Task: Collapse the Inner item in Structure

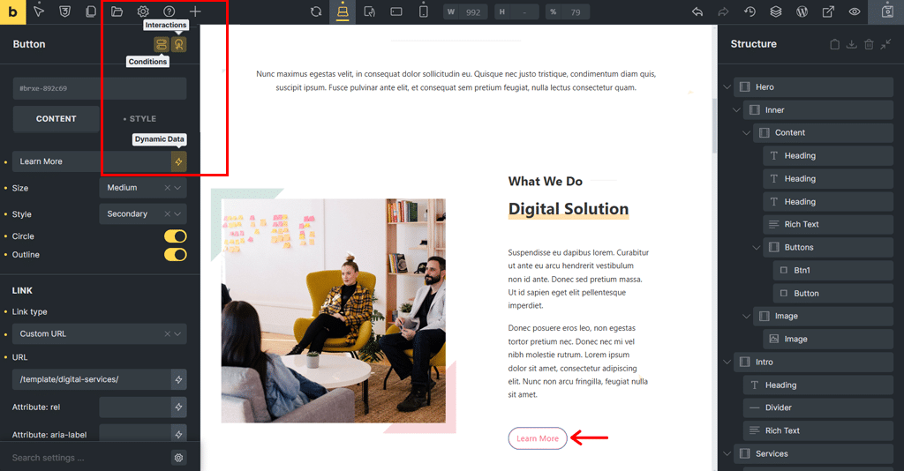Action: 736,110
